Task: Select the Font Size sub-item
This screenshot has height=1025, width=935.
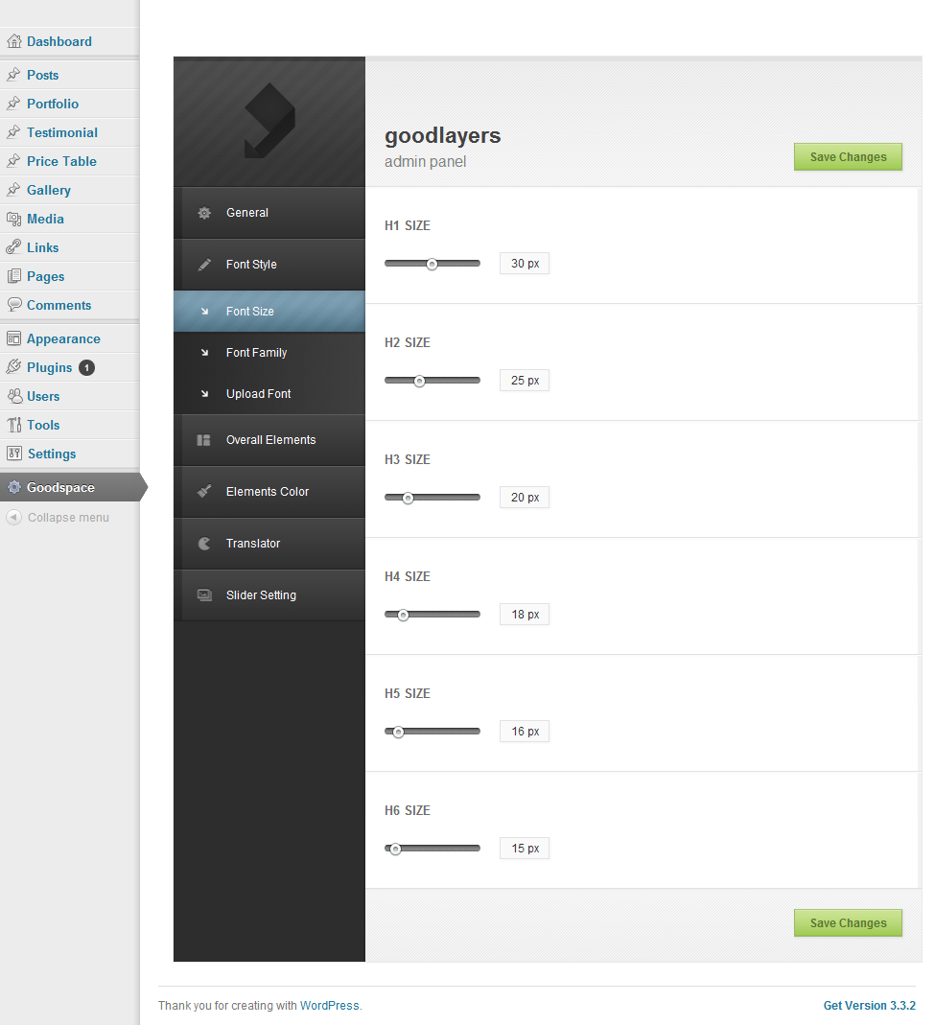Action: (269, 312)
